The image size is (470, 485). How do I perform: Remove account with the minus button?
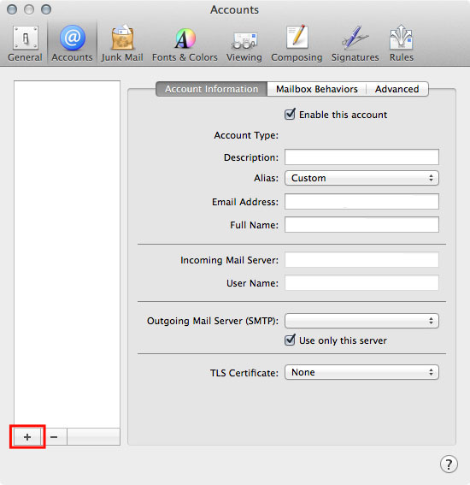[54, 437]
